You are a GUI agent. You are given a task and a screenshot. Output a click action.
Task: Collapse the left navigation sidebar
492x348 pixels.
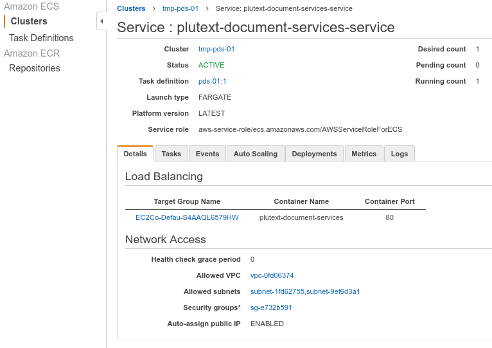[101, 21]
